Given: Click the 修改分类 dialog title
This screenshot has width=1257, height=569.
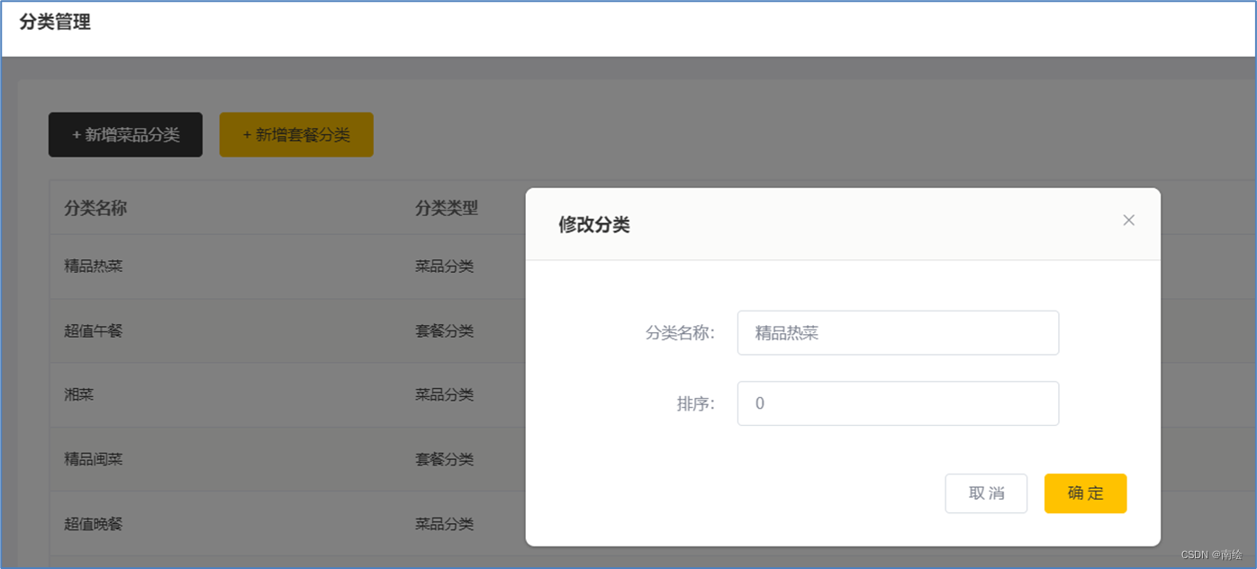Looking at the screenshot, I should (594, 225).
